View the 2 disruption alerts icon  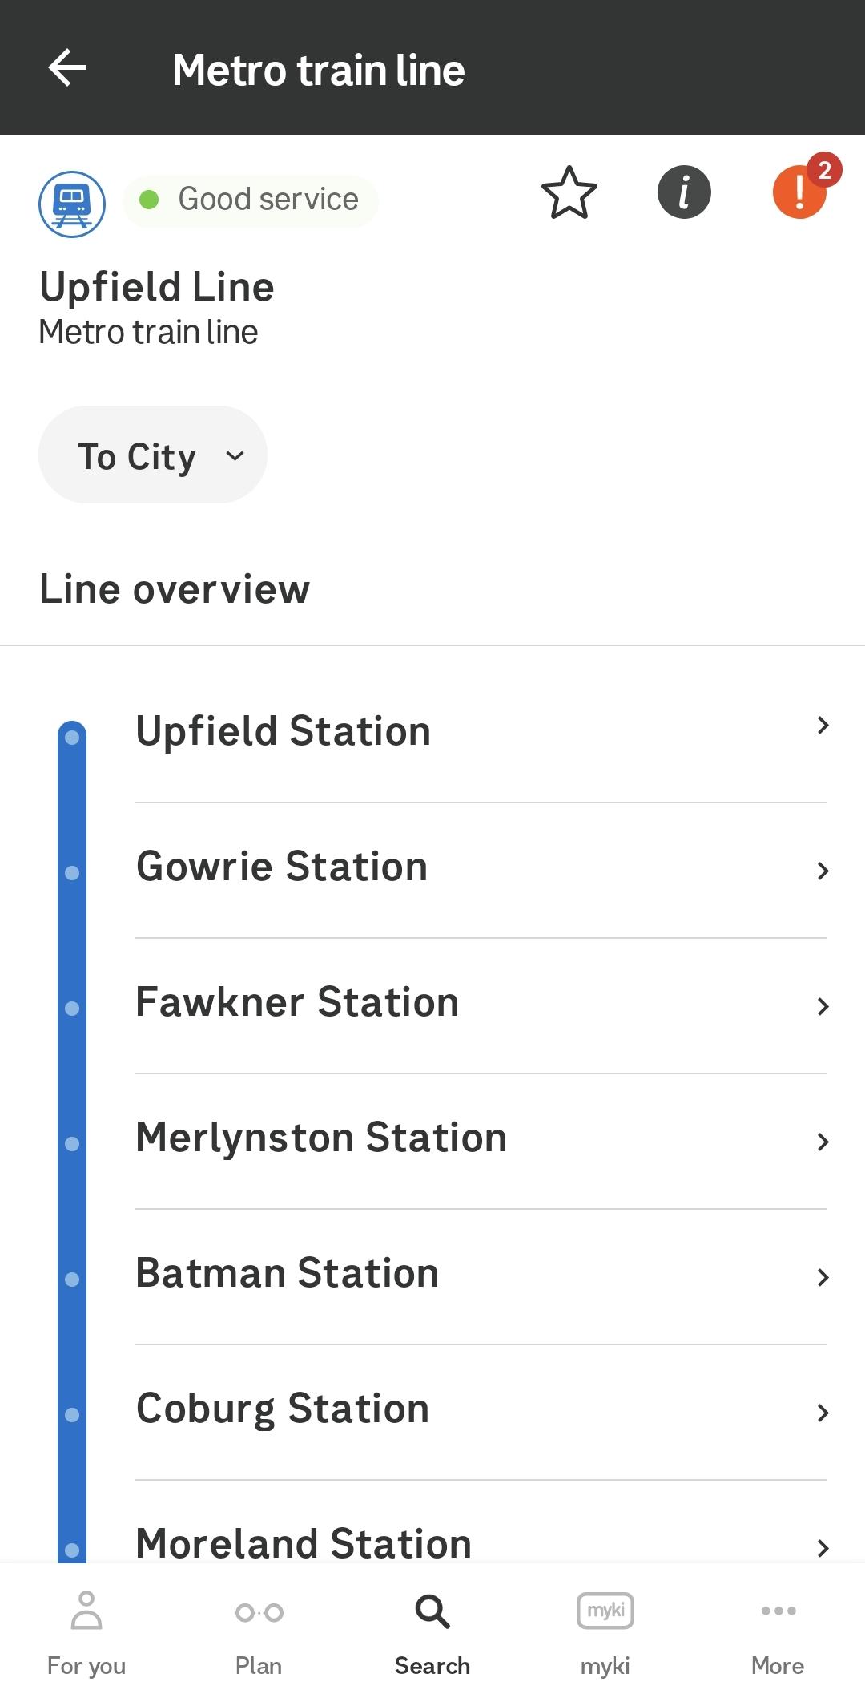point(800,192)
